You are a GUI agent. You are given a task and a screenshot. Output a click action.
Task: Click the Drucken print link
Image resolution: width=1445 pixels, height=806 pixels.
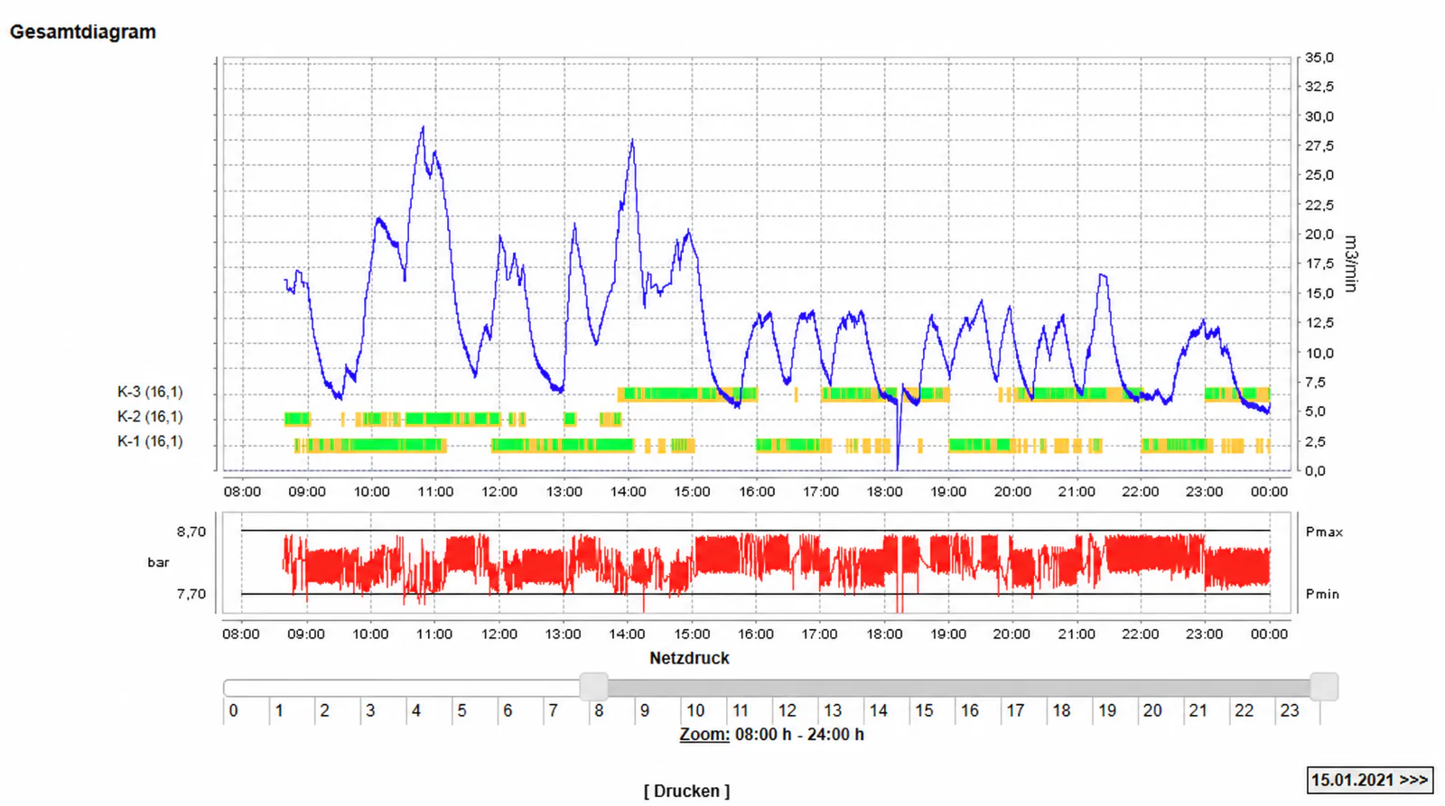686,791
